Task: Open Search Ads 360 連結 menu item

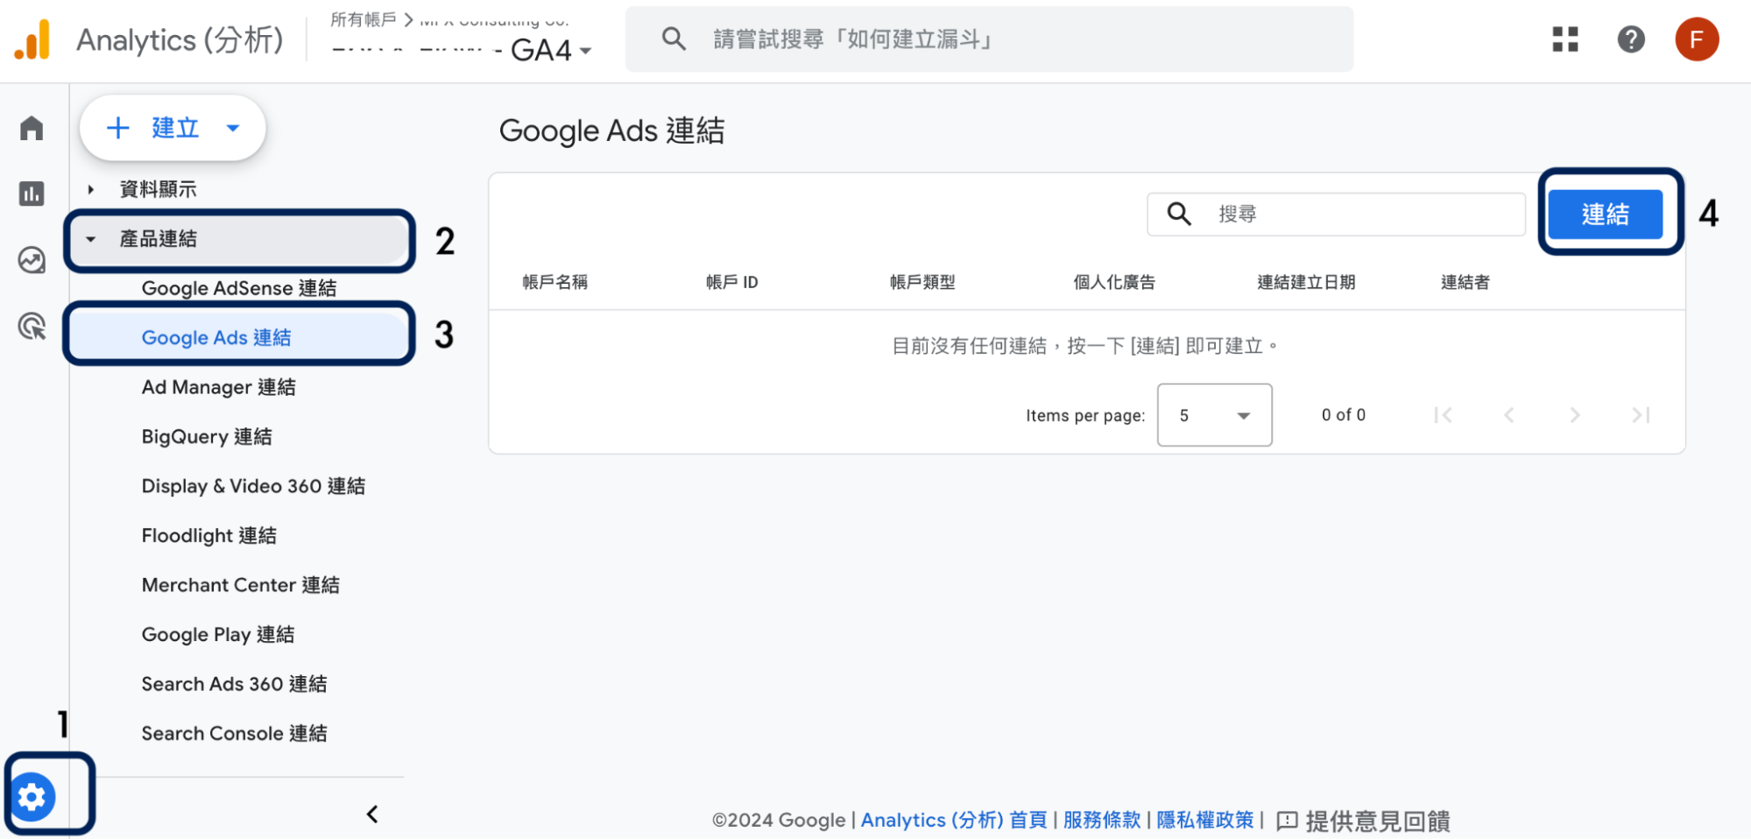Action: pyautogui.click(x=234, y=684)
